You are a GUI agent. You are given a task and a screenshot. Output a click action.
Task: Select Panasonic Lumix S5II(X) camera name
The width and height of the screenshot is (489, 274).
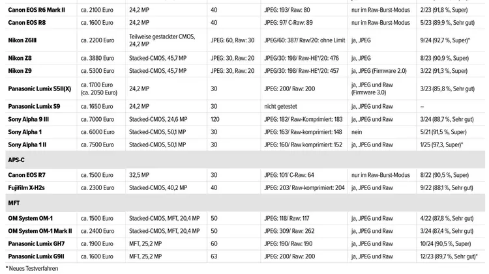tap(40, 89)
